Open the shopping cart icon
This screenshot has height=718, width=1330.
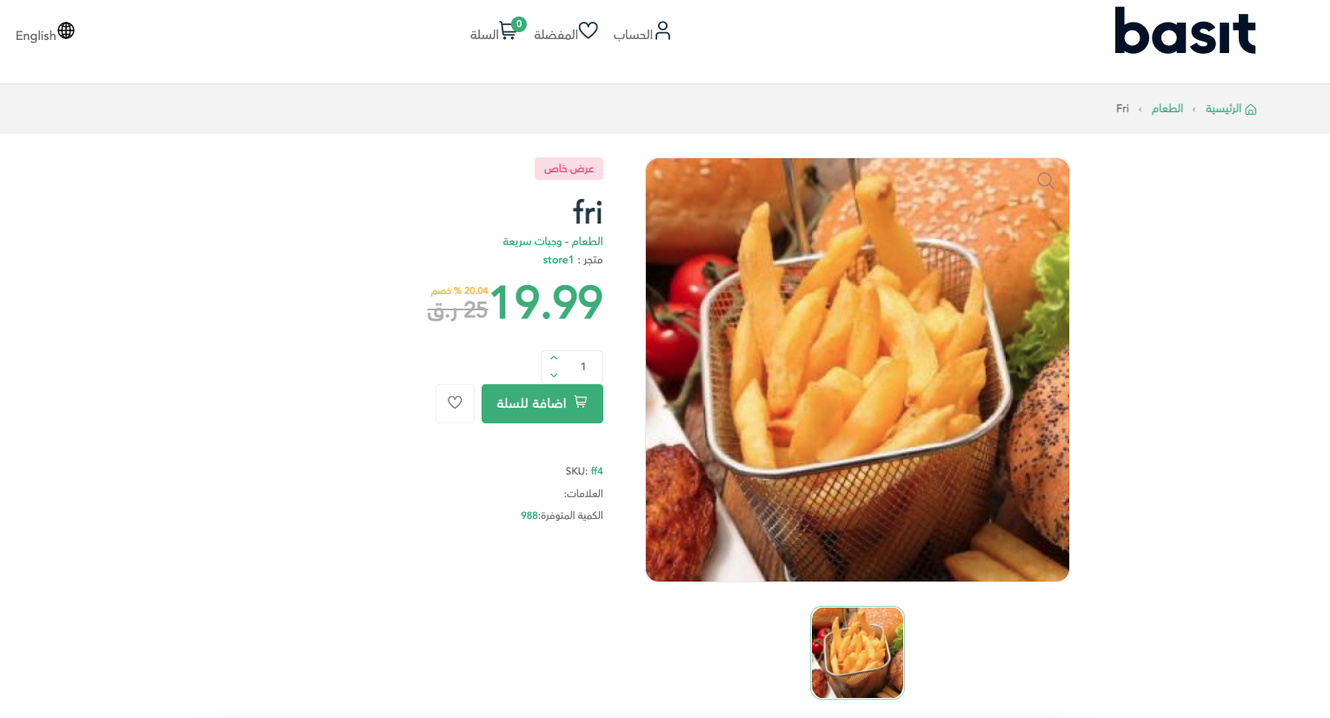pos(509,31)
